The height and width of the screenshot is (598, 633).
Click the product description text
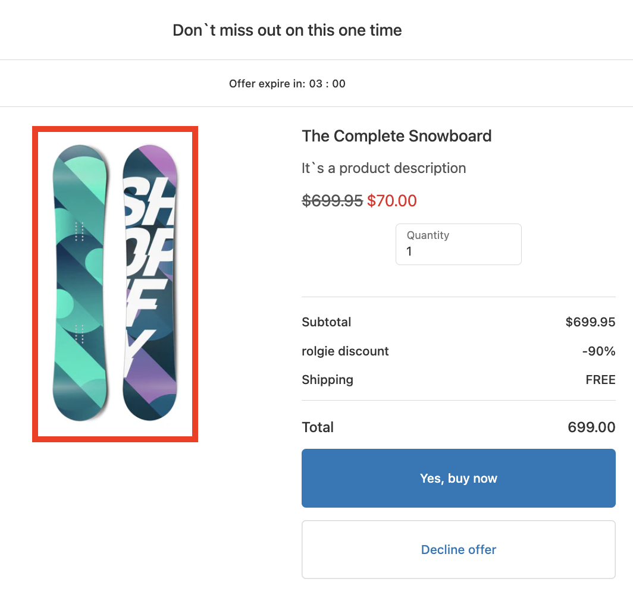tap(384, 168)
